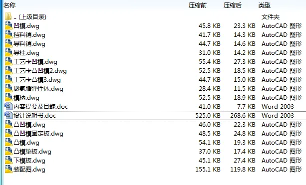This screenshot has height=185, width=306.
Task: Click the 46.0 KB original size value
Action: [210, 124]
